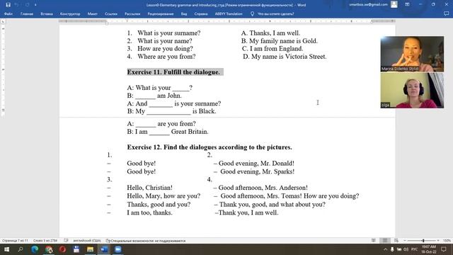Click the accessibility status in the status bar
453x255 pixels.
[146, 241]
